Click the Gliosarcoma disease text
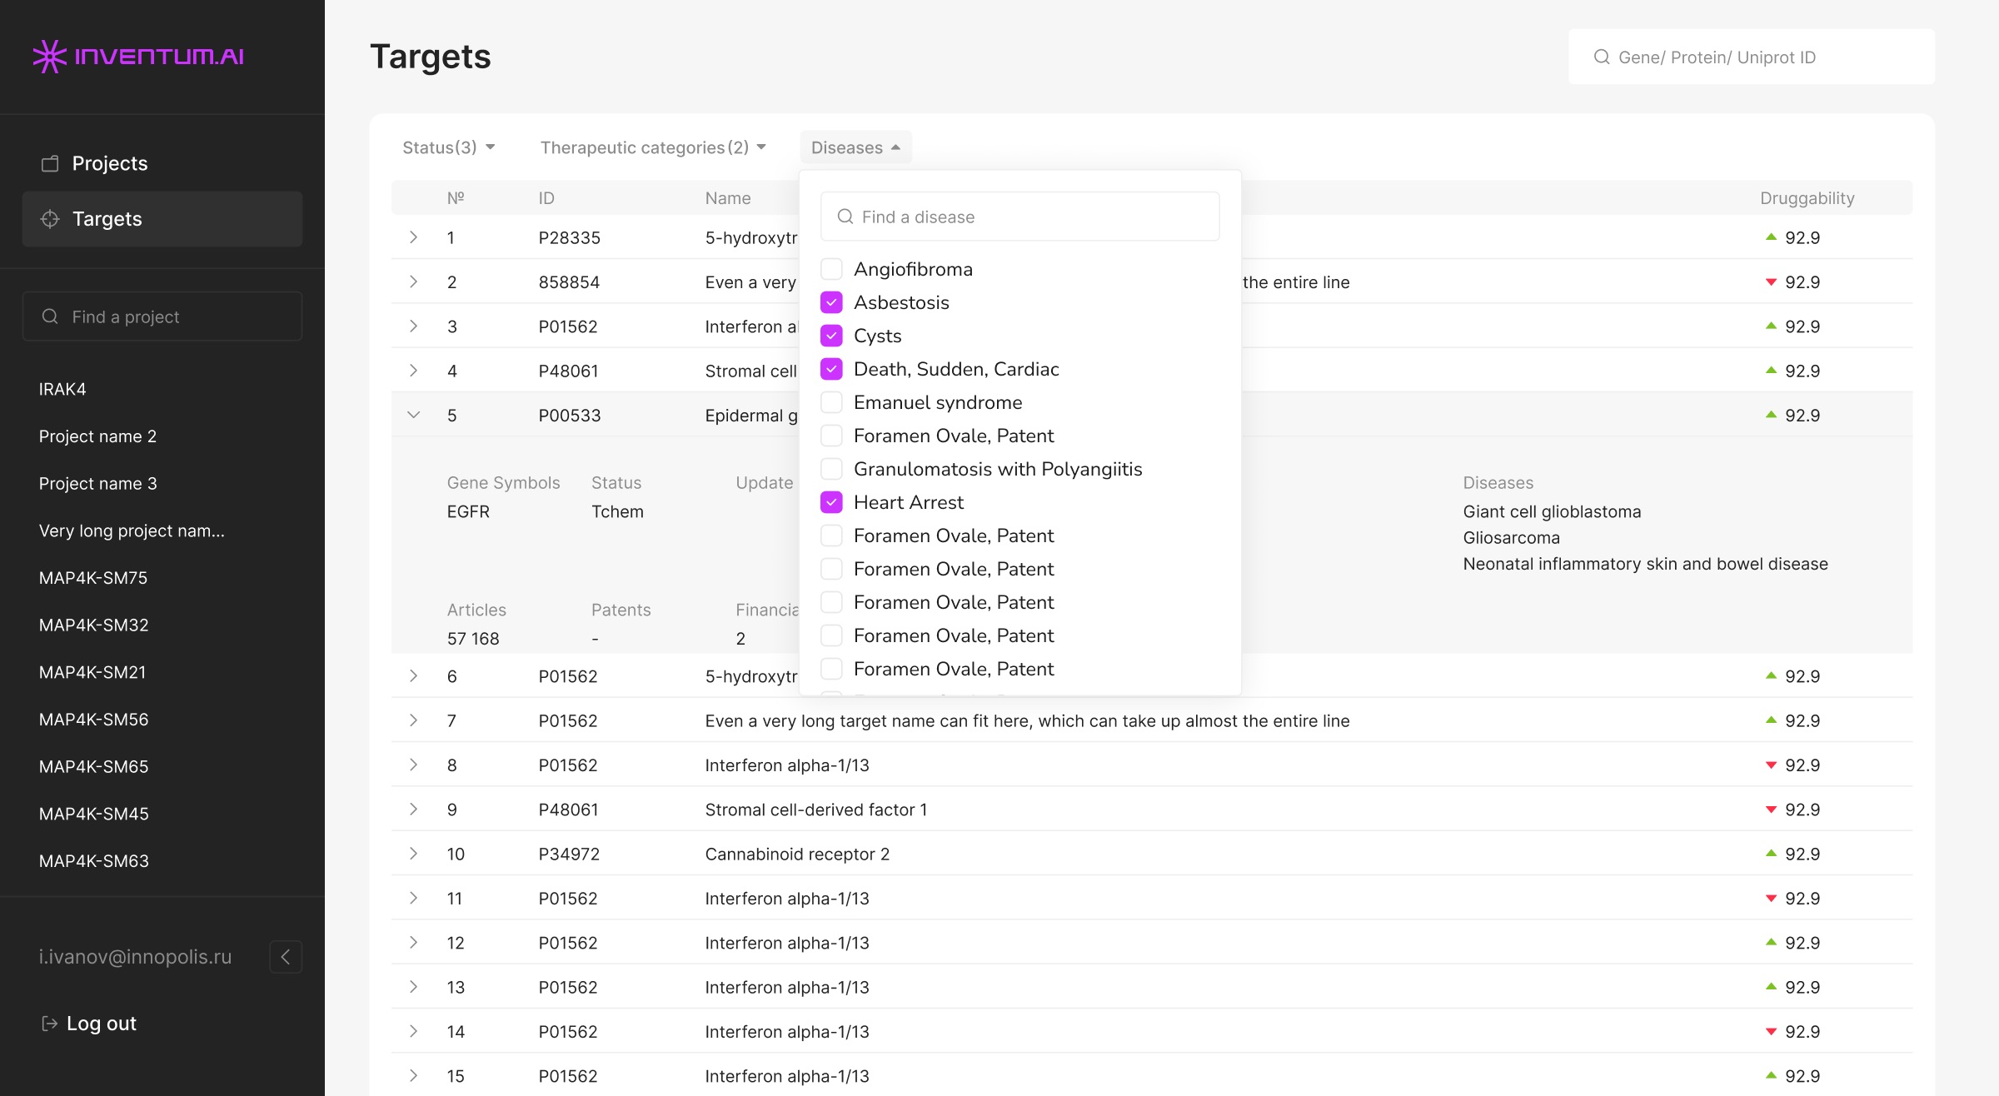Image resolution: width=1999 pixels, height=1096 pixels. tap(1512, 538)
